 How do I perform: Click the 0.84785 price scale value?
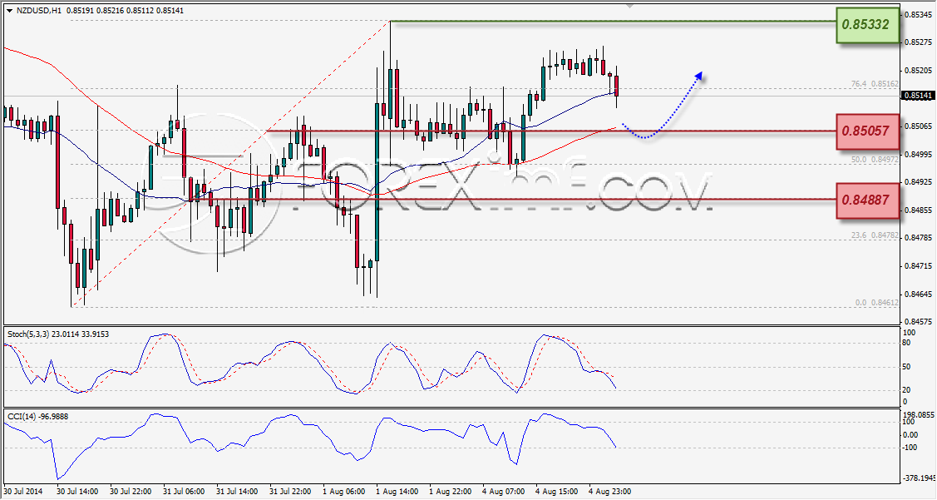pos(917,237)
